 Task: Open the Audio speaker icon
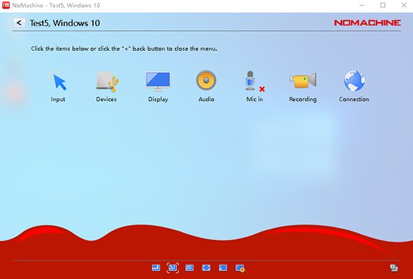[x=206, y=82]
